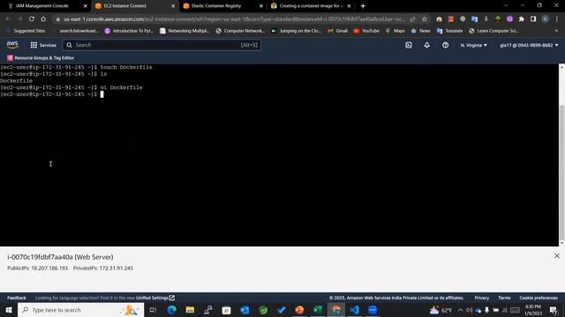Open the Services grid menu

43,45
